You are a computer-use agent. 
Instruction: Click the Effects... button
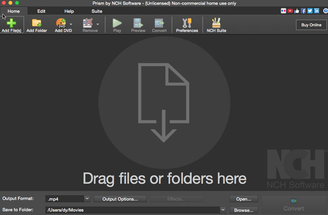(x=176, y=199)
